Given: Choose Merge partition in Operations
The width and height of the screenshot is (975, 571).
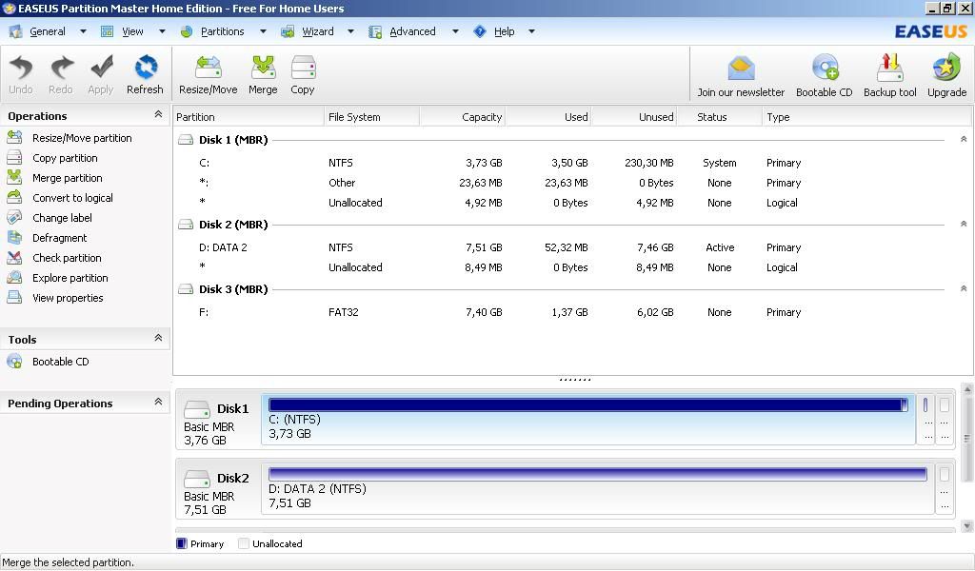Looking at the screenshot, I should pyautogui.click(x=68, y=178).
